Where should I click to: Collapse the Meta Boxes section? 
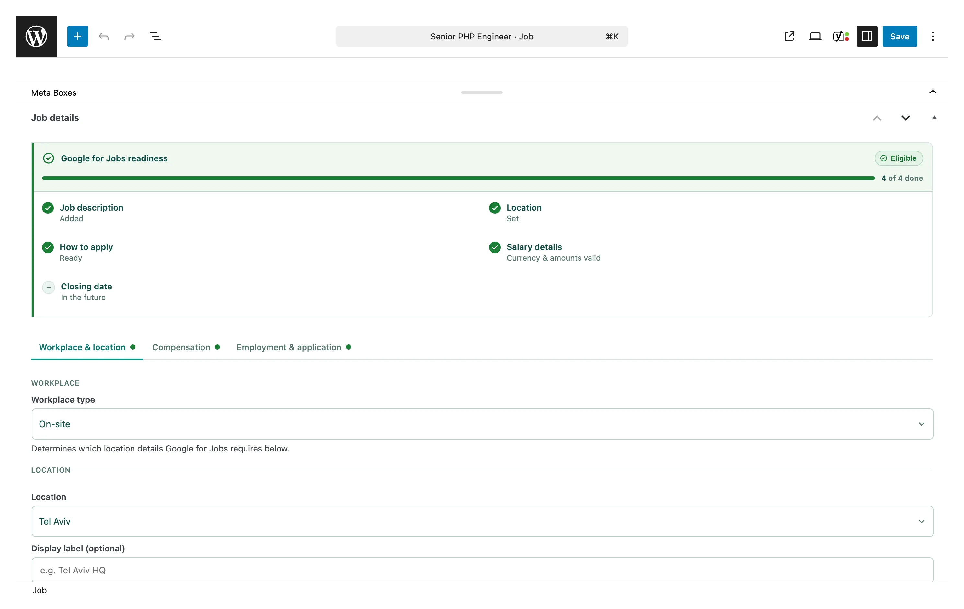point(933,92)
